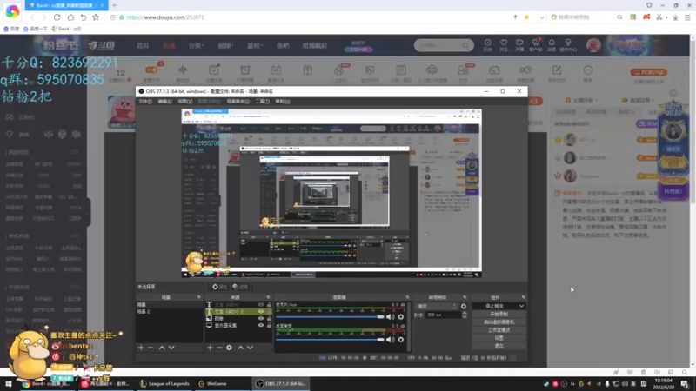Expand Douyu 分类 navigation dropdown
This screenshot has height=391, width=696.
[x=196, y=45]
